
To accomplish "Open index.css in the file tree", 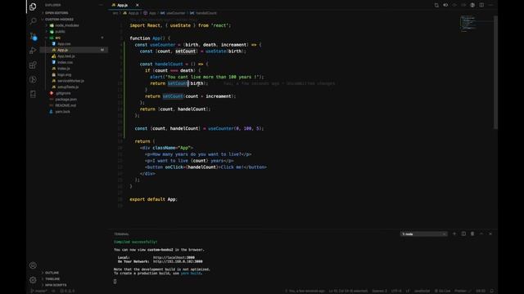I will pyautogui.click(x=65, y=62).
